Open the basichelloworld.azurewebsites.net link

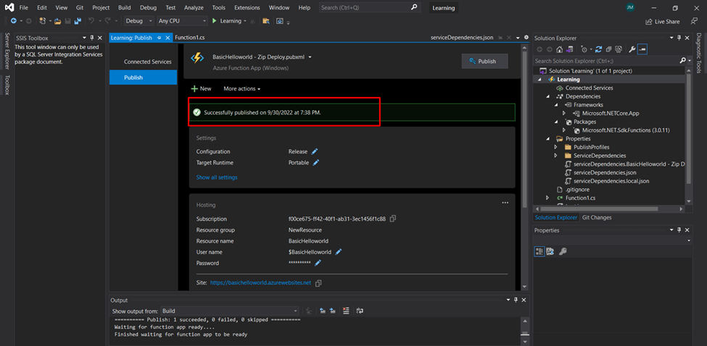pyautogui.click(x=260, y=283)
